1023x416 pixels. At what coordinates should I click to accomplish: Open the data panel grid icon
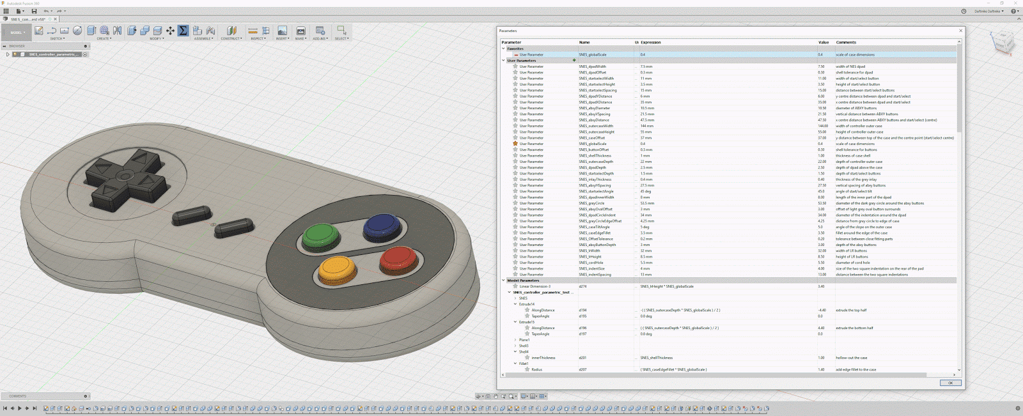[x=6, y=11]
